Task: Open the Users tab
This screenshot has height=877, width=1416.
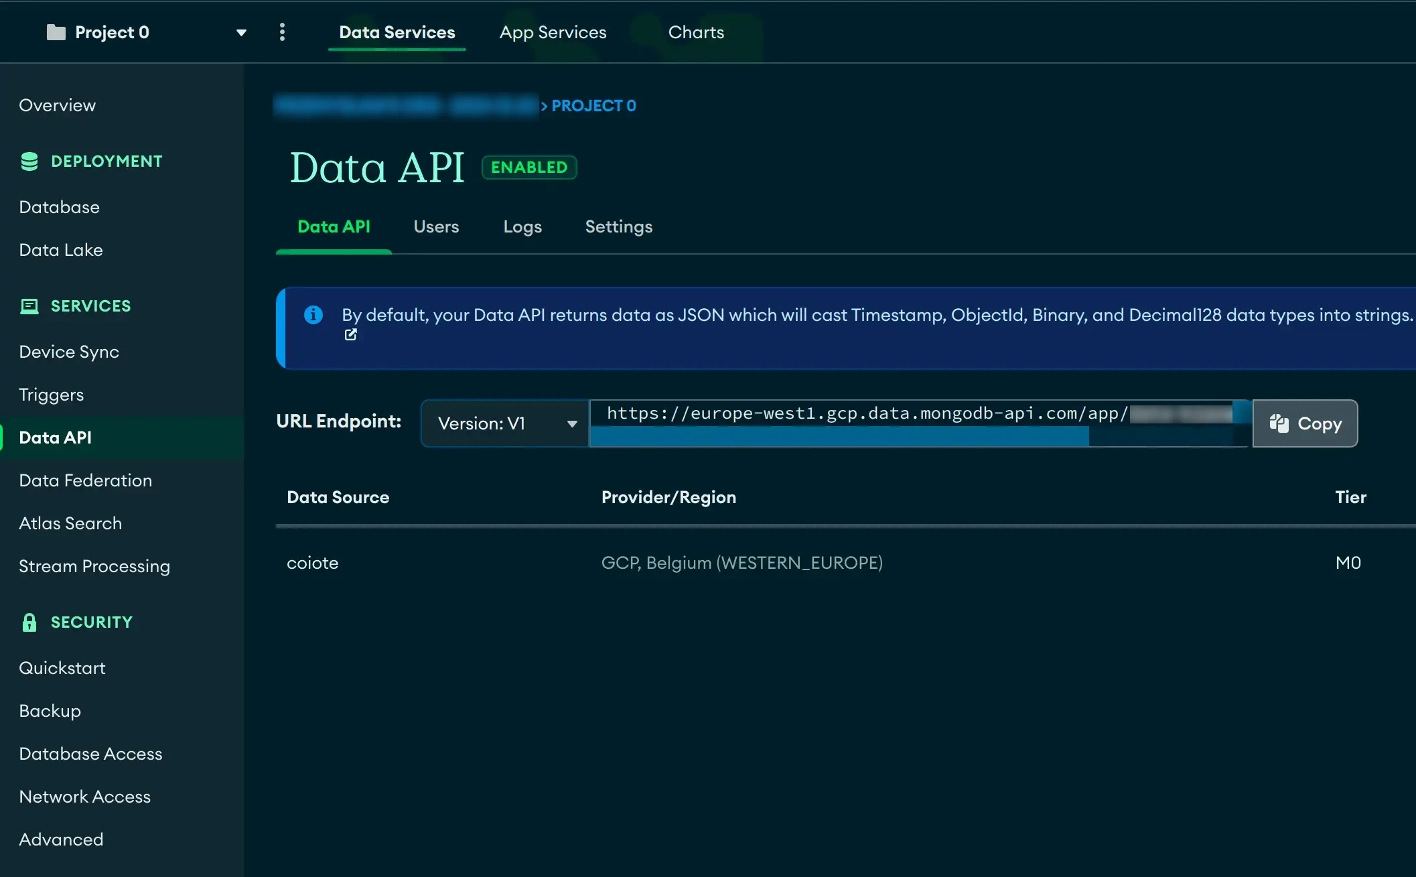Action: pyautogui.click(x=436, y=226)
